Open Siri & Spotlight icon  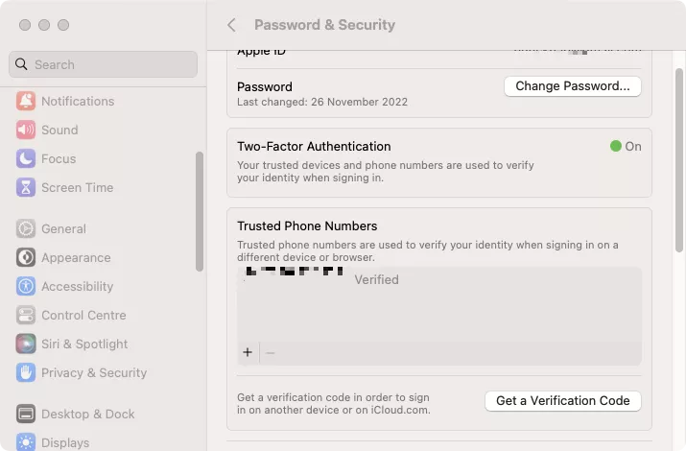click(x=26, y=344)
